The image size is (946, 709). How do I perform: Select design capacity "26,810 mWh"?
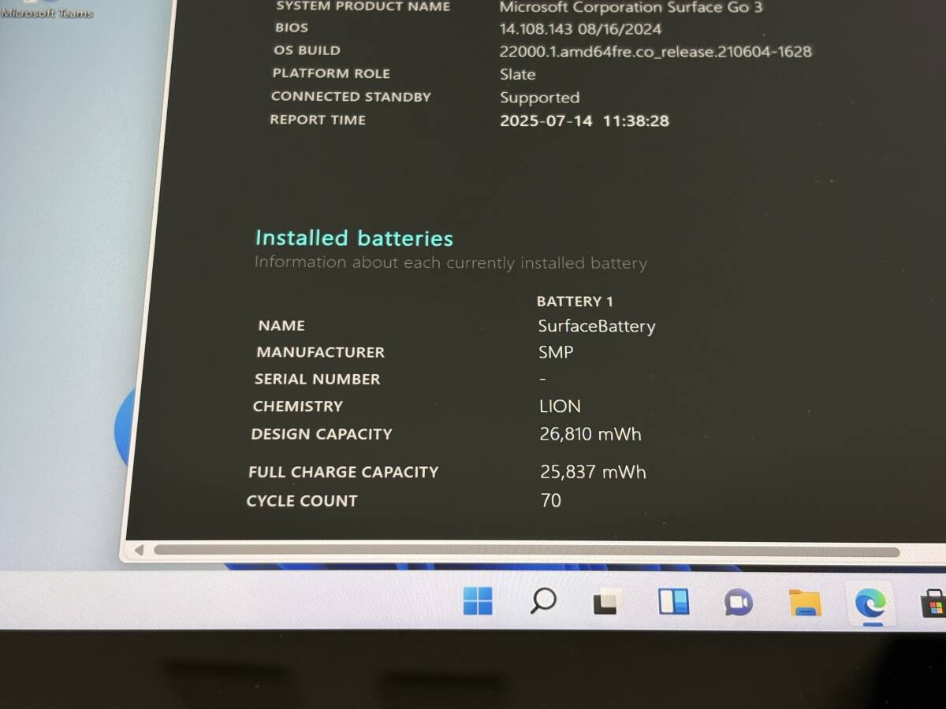[x=590, y=434]
